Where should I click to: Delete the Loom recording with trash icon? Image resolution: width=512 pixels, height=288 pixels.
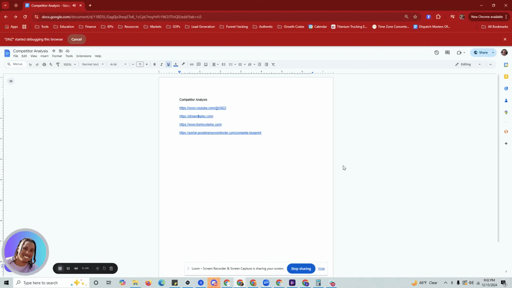(111, 268)
